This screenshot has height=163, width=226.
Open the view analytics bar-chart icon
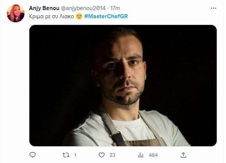click(x=141, y=155)
